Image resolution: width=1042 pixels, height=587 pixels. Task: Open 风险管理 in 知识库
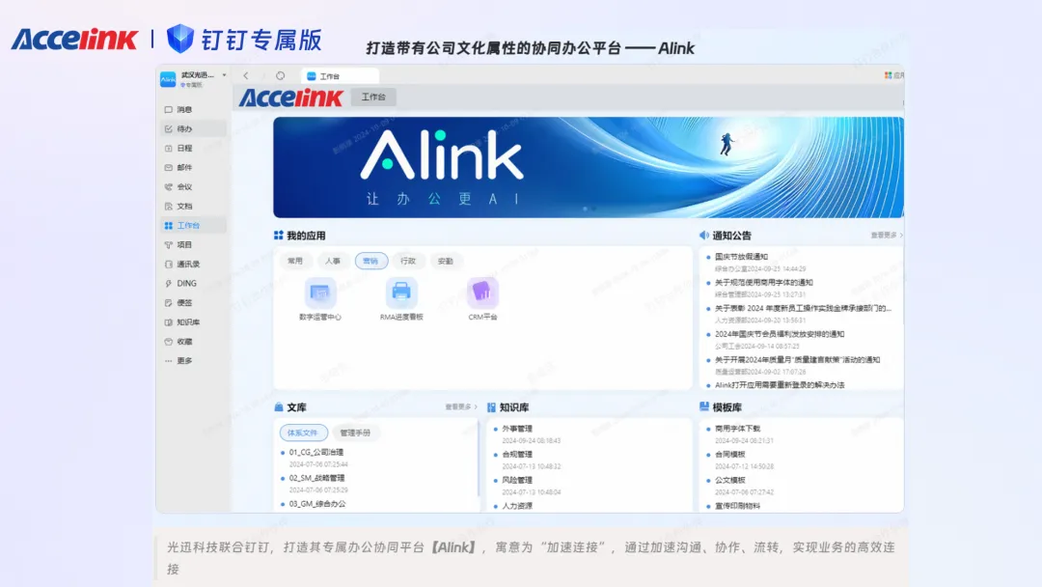pos(517,480)
